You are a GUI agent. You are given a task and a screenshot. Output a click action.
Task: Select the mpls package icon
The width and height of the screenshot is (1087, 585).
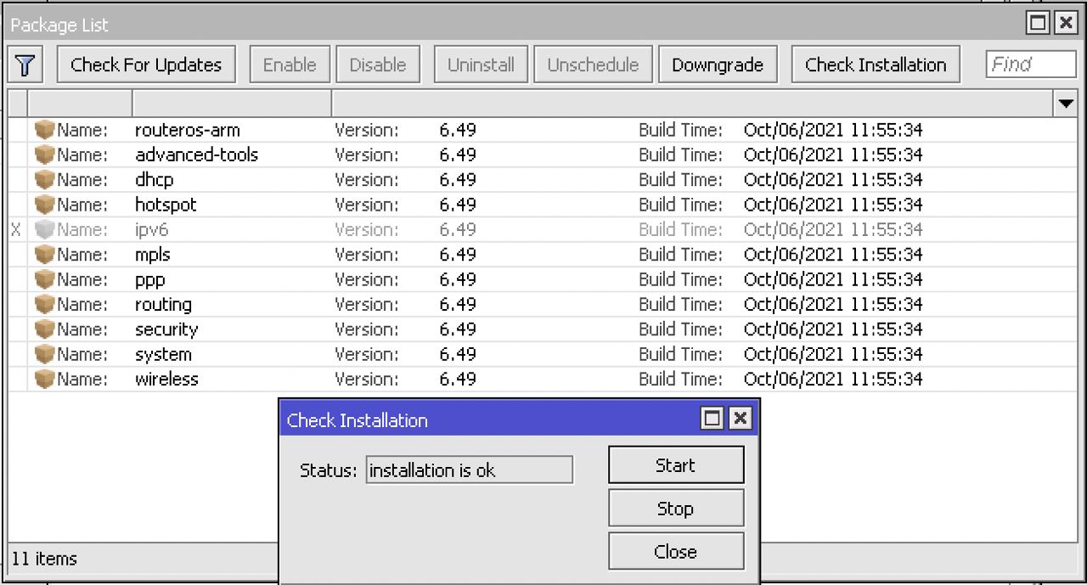44,255
